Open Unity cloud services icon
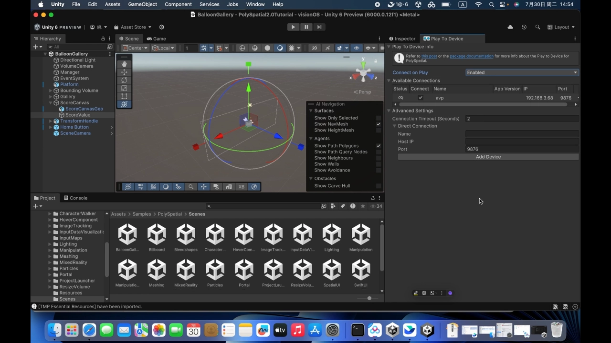 510,27
